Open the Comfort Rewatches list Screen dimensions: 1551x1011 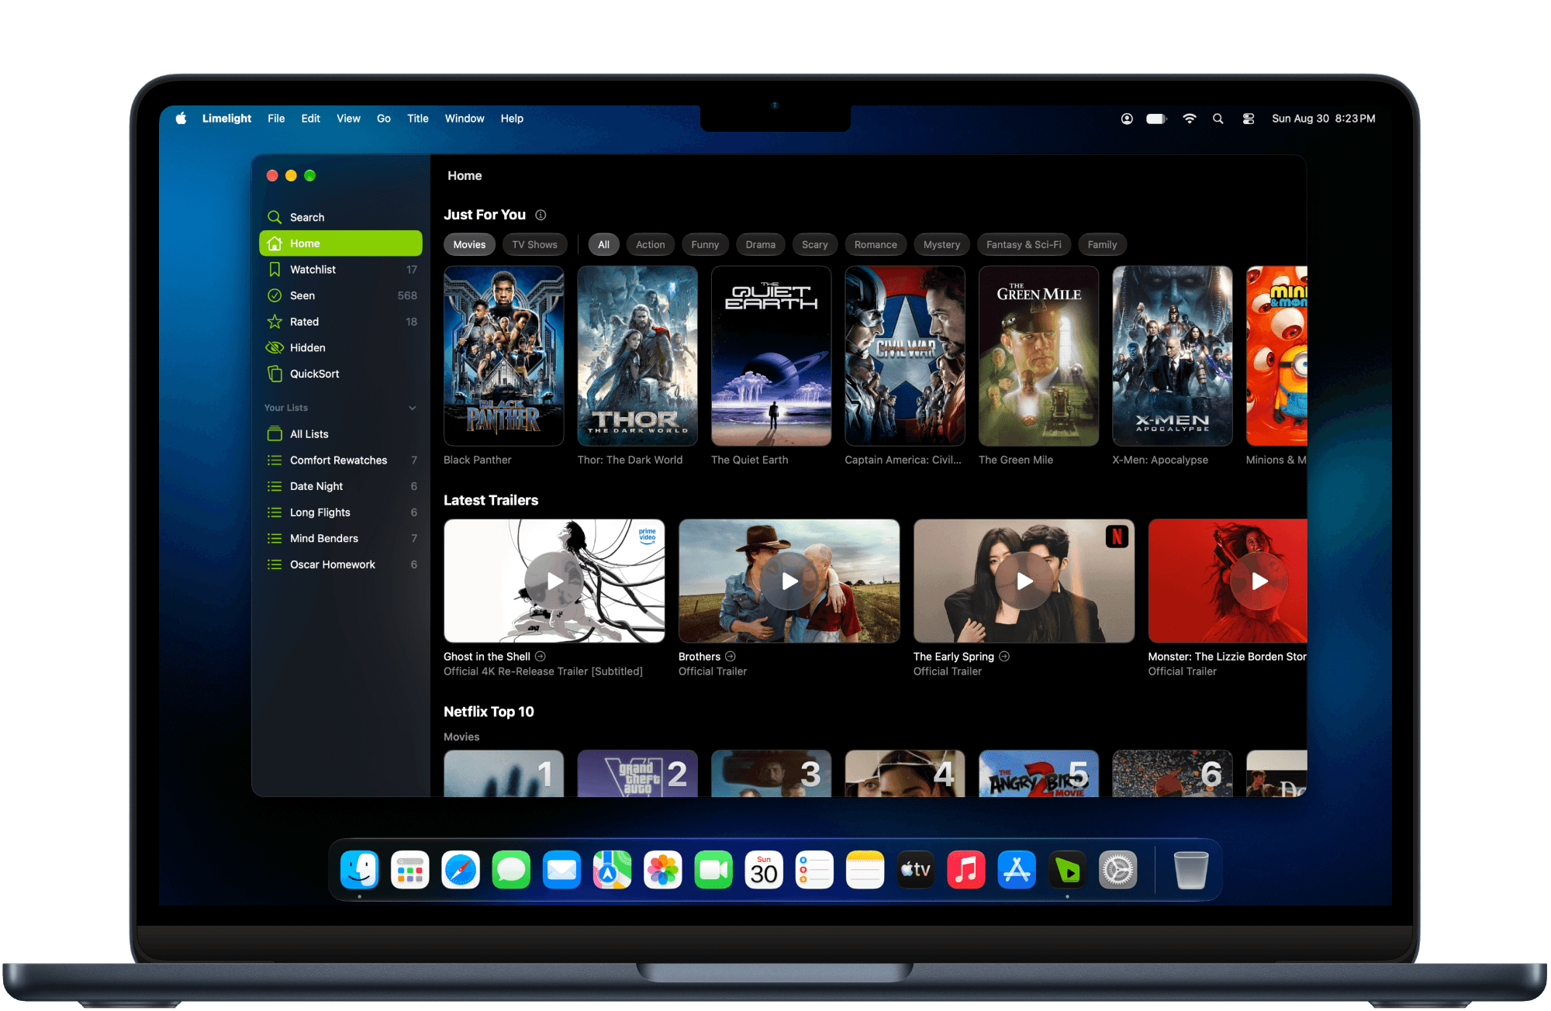pos(340,461)
